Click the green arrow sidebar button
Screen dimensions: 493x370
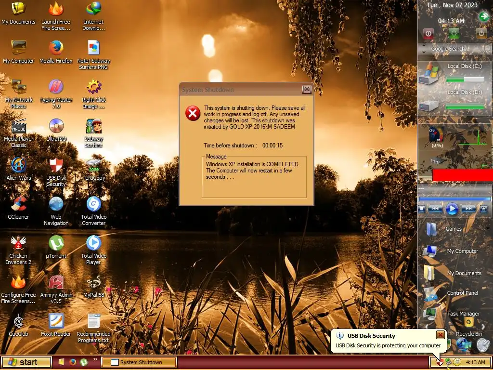point(483,16)
